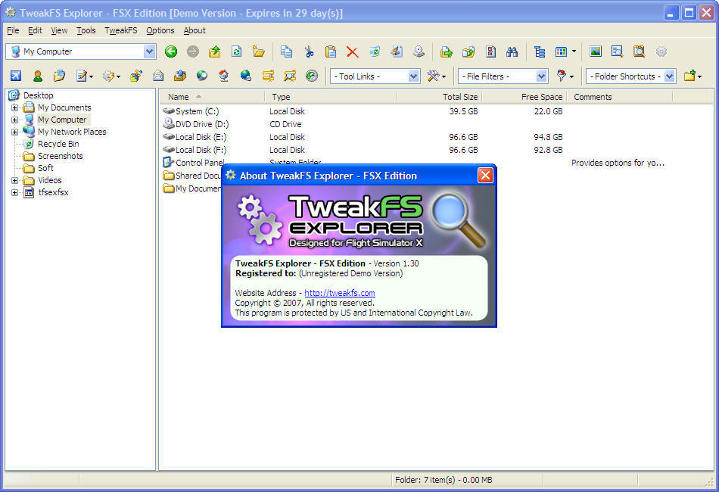Viewport: 719px width, 492px height.
Task: Click the recycle bin toolbar icon
Action: (x=374, y=51)
